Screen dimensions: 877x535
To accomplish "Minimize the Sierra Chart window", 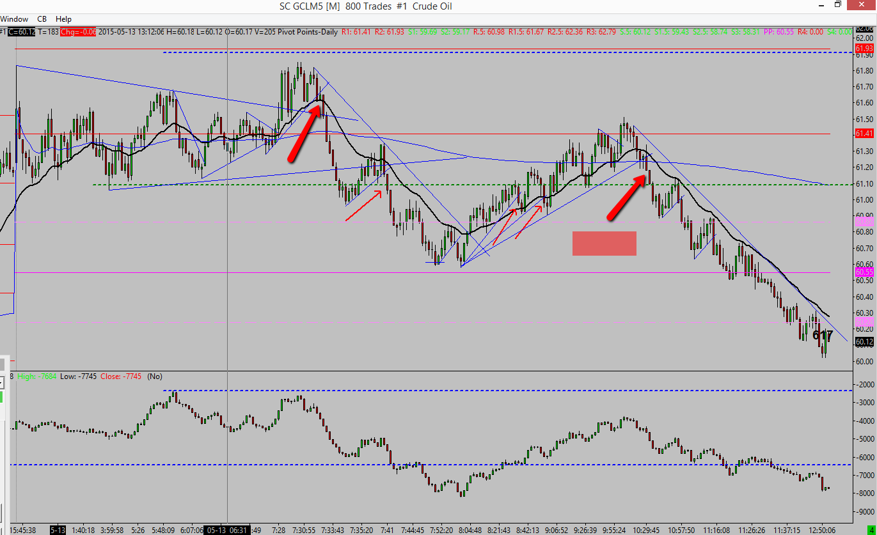I will click(x=821, y=4).
